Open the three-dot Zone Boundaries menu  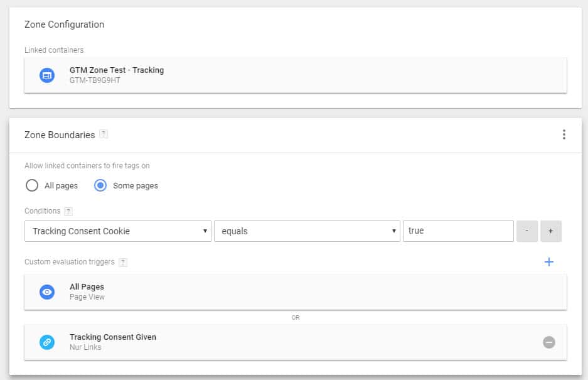click(564, 134)
